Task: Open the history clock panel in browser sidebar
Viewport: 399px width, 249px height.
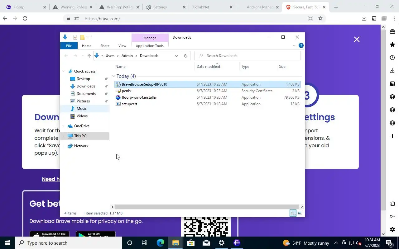Action: pos(392,58)
